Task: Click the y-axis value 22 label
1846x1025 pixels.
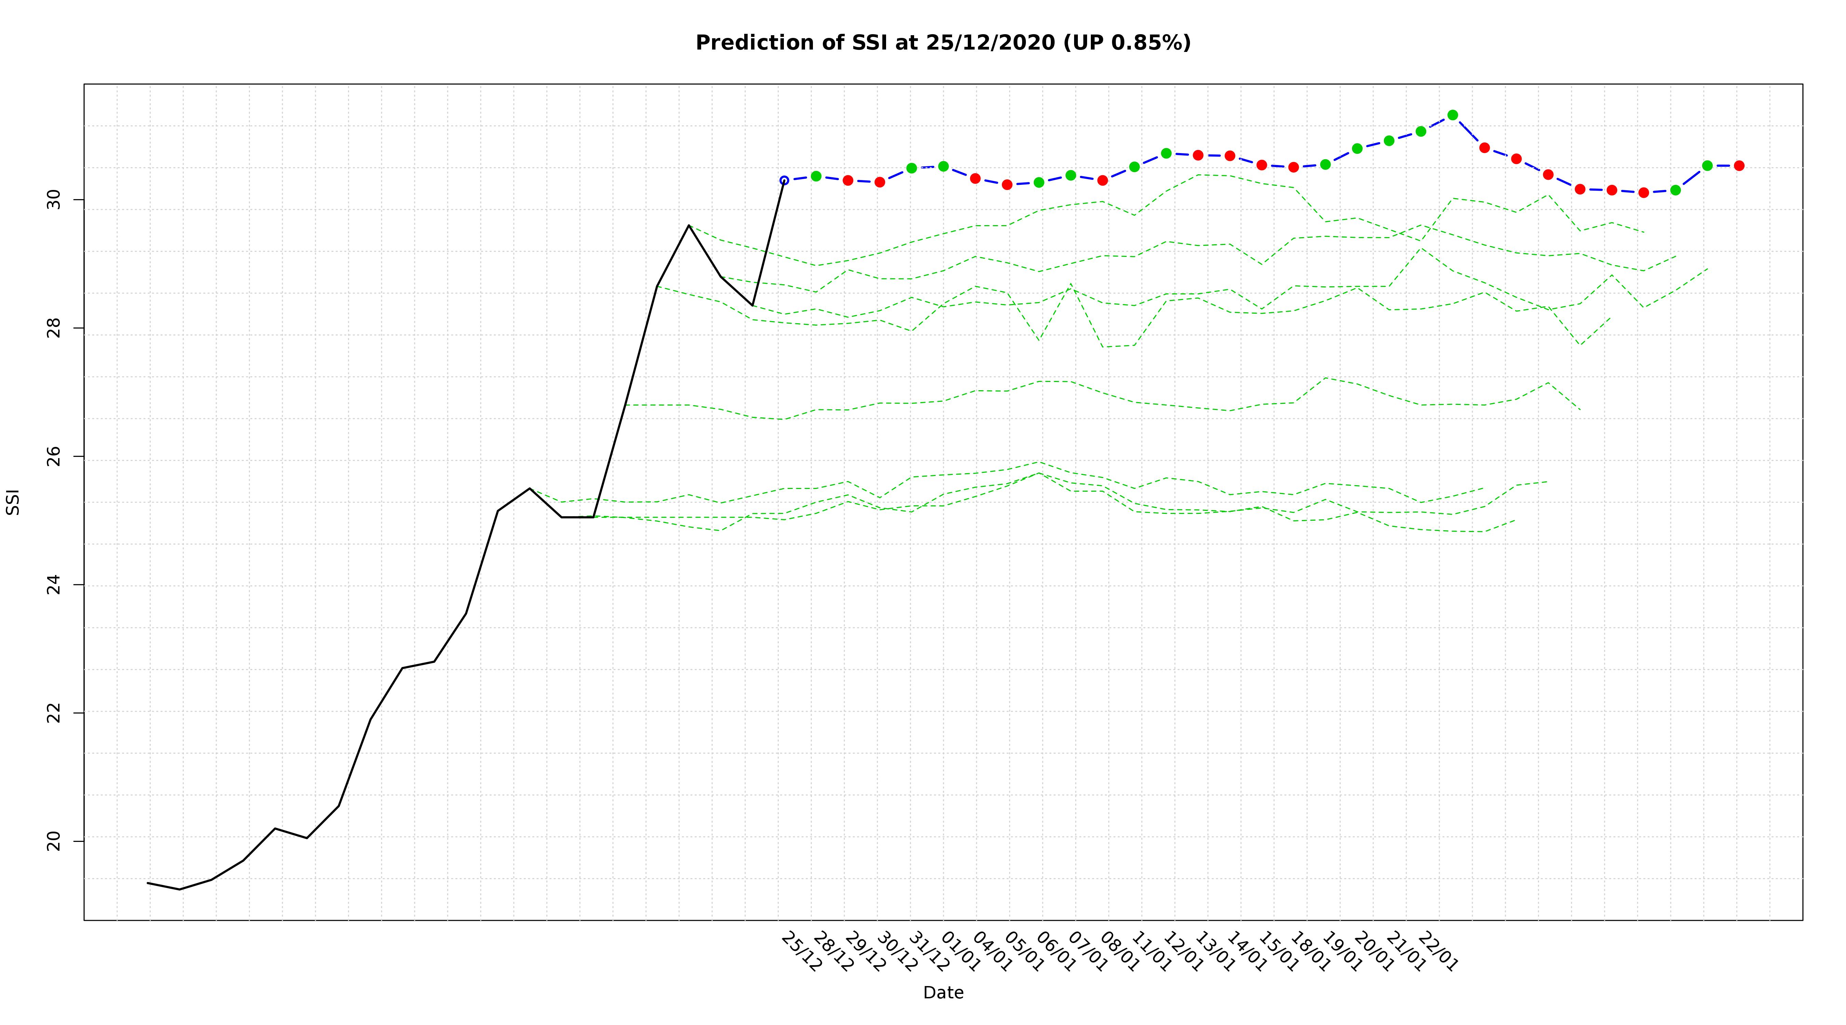Action: click(x=53, y=713)
